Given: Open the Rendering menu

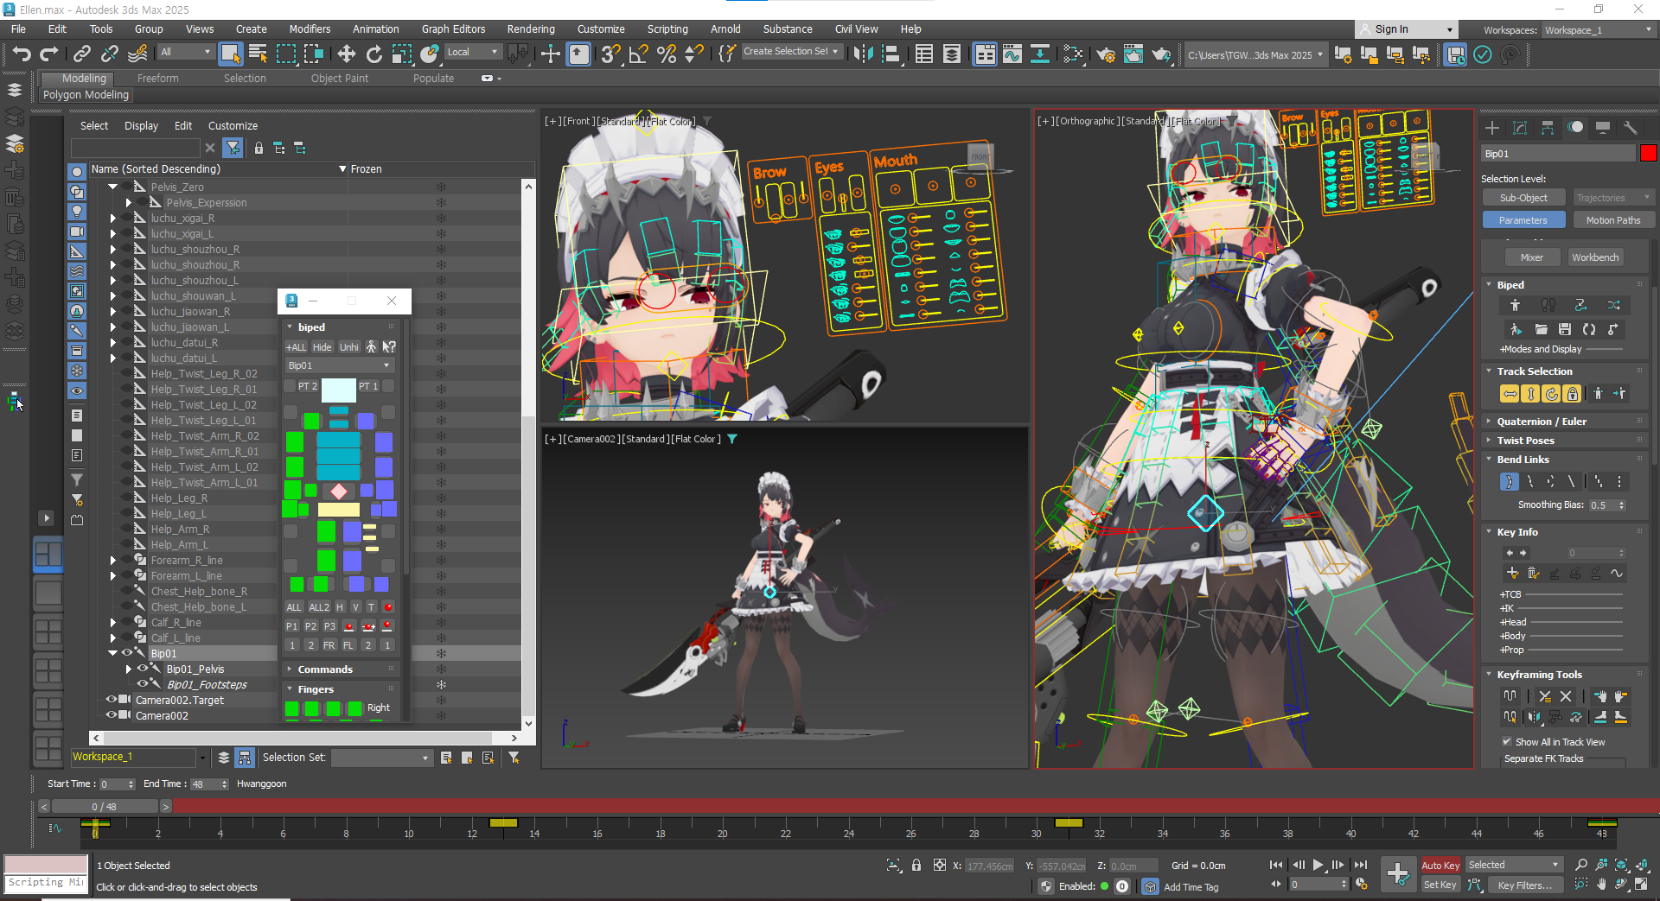Looking at the screenshot, I should tap(531, 29).
